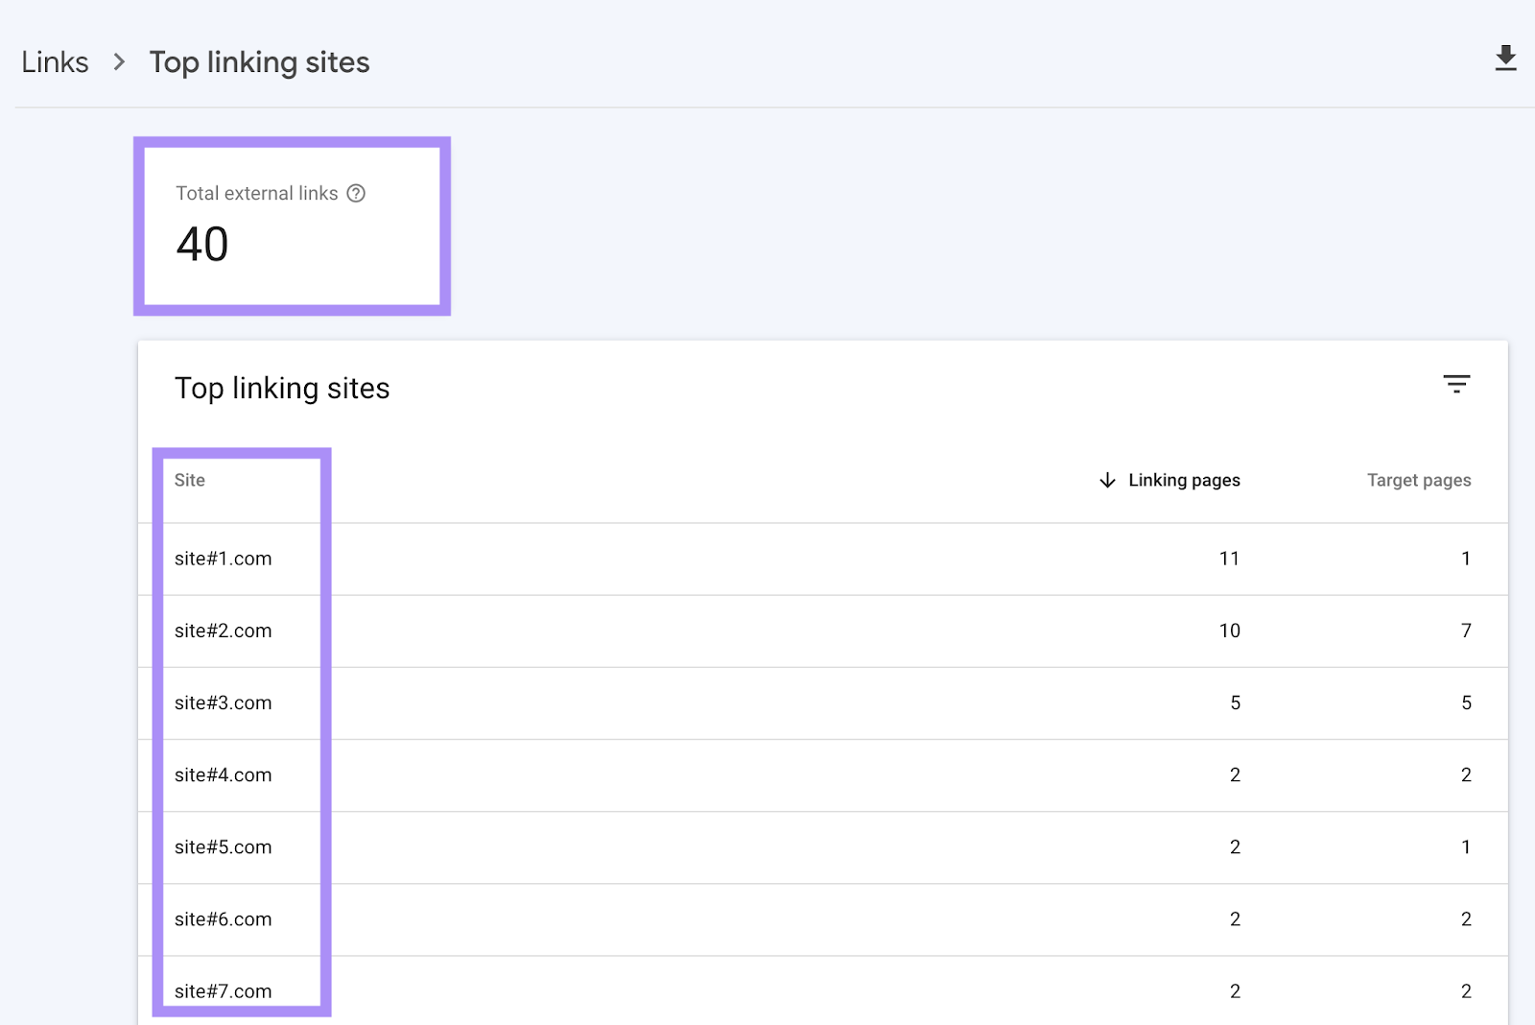This screenshot has height=1025, width=1535.
Task: Select the site#6.com row
Action: click(223, 918)
